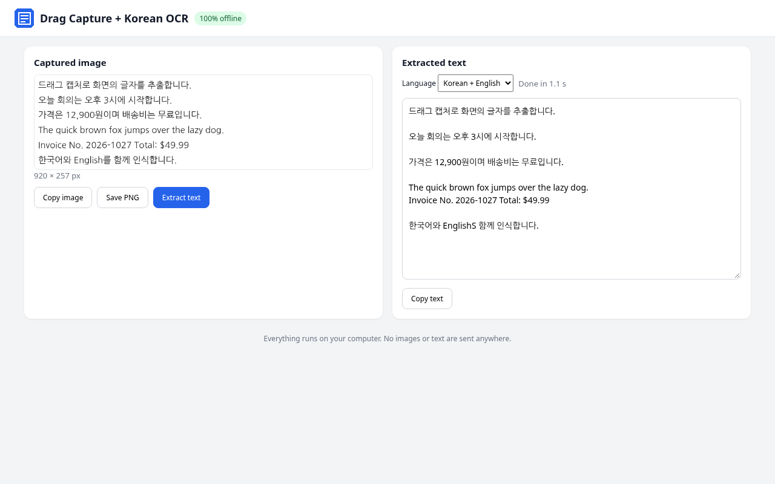
Task: Click the Extracted text heading
Action: [x=434, y=63]
